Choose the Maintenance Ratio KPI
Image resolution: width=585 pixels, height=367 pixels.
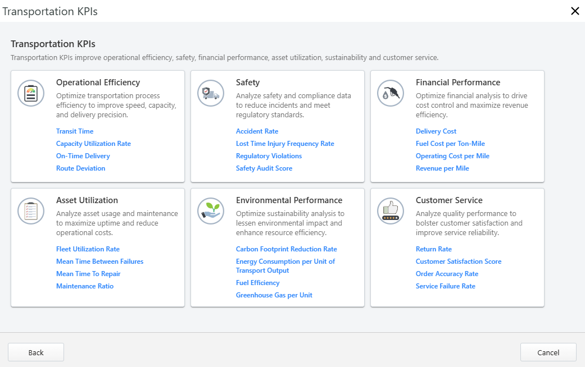85,286
